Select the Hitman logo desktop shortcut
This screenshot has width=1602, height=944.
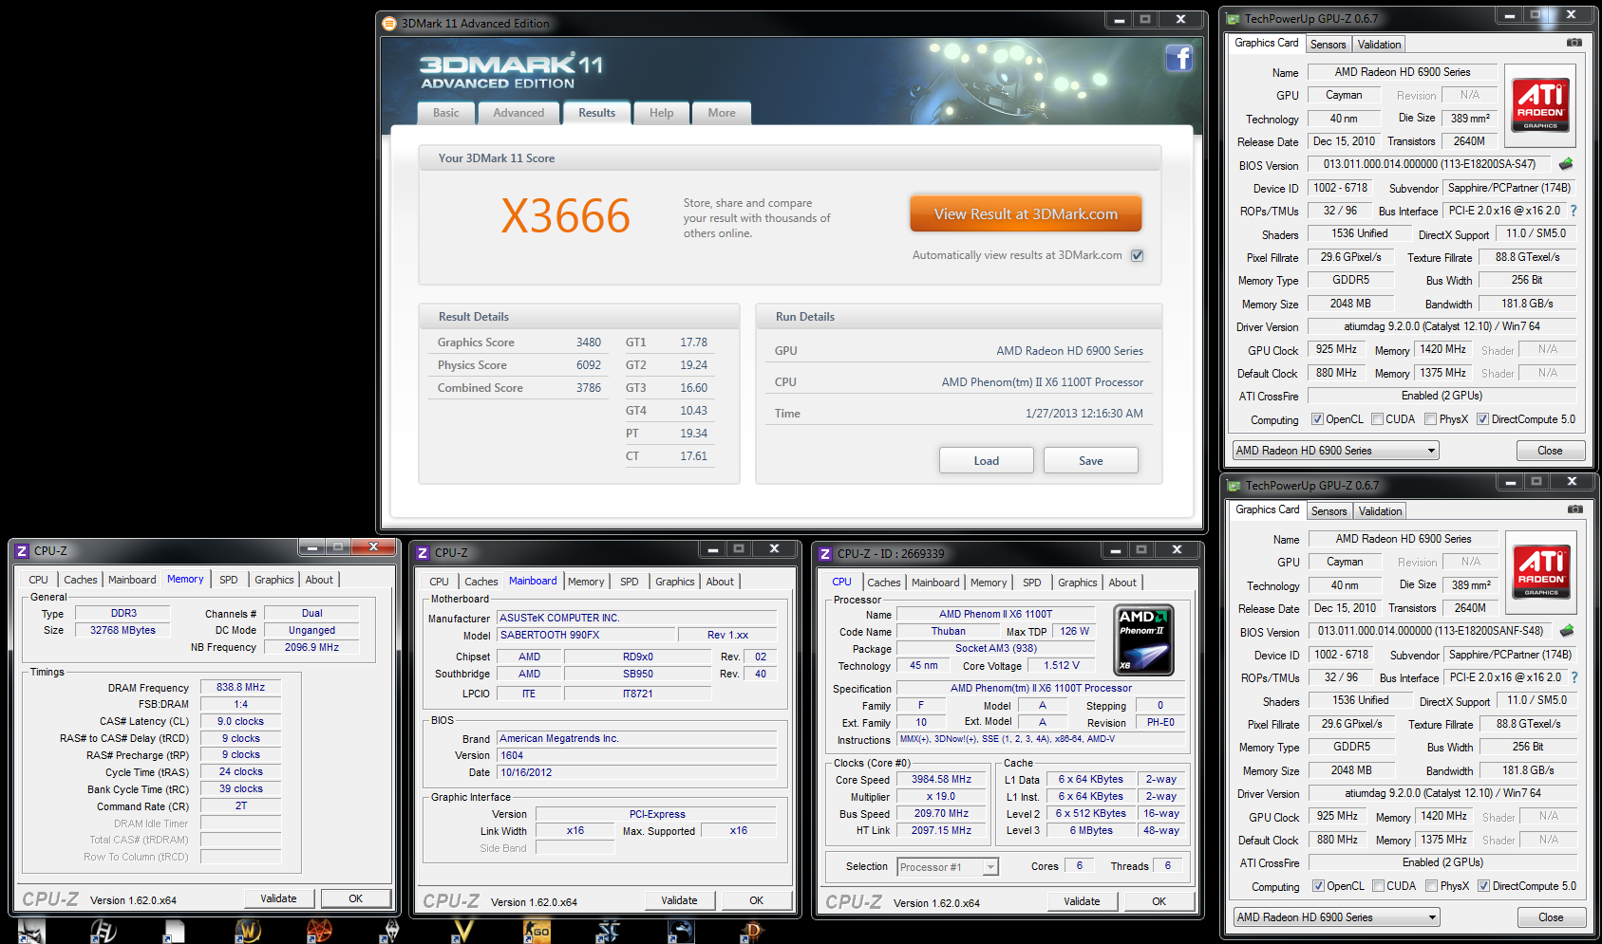click(103, 931)
